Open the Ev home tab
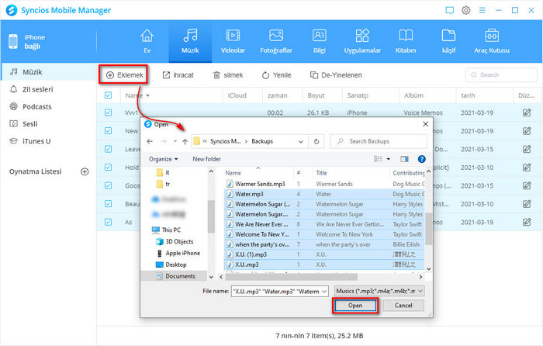The height and width of the screenshot is (346, 543). (147, 41)
